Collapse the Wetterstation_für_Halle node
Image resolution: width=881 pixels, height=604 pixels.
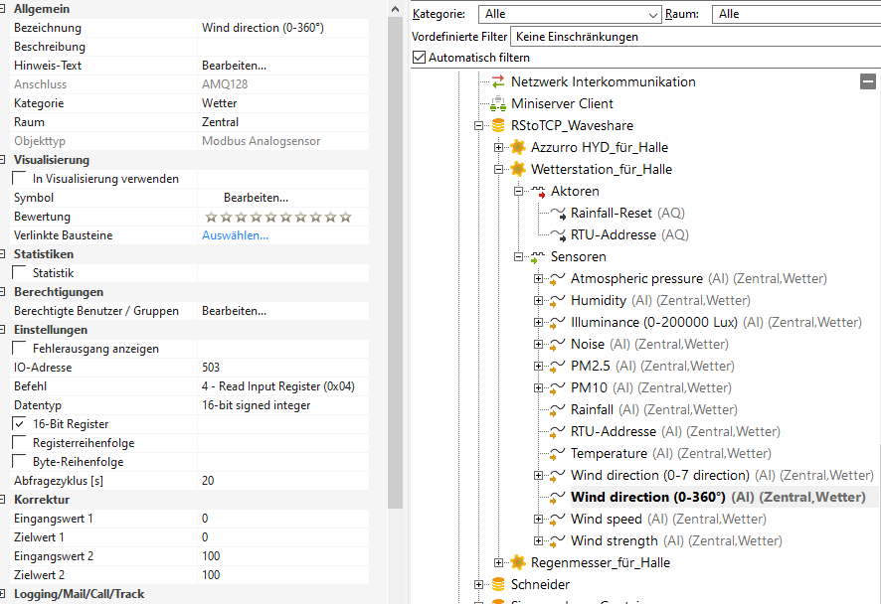coord(498,170)
